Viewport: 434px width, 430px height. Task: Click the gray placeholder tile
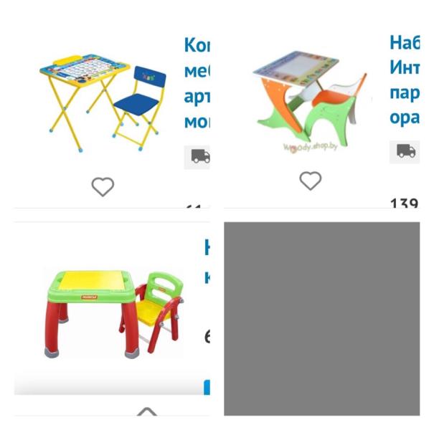(x=321, y=319)
